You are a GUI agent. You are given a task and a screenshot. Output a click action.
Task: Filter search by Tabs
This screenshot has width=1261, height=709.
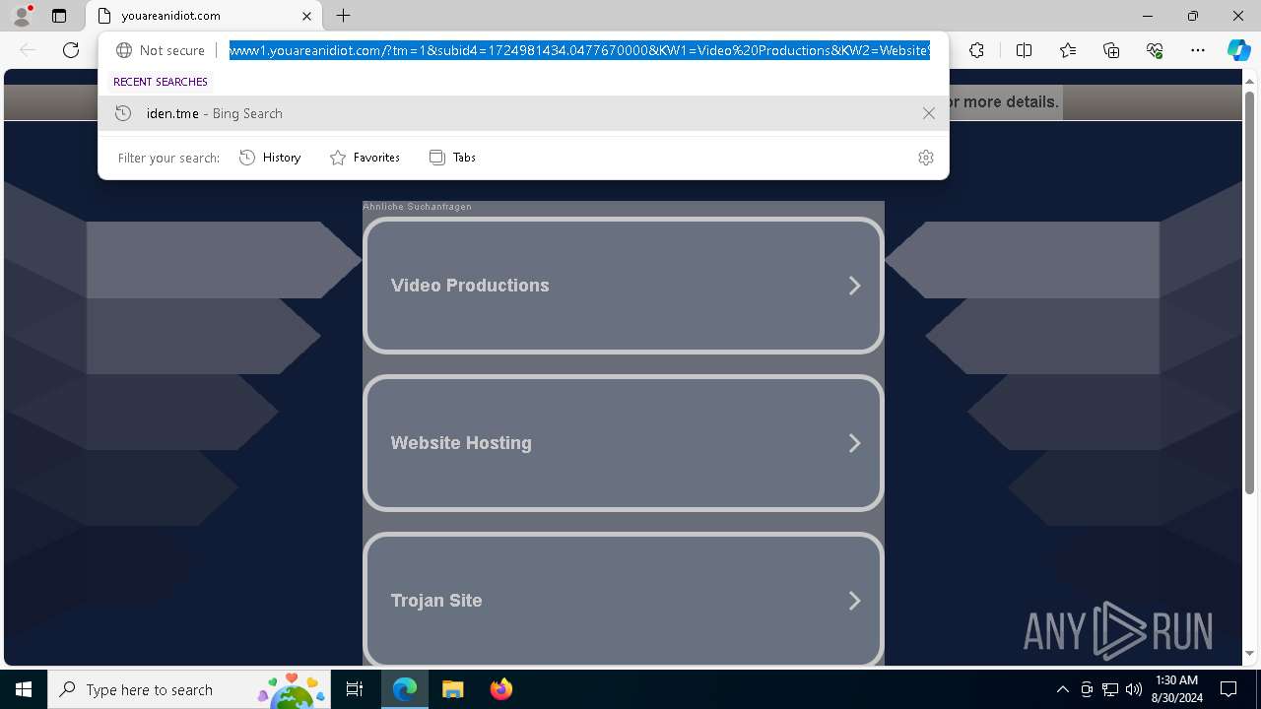pyautogui.click(x=452, y=158)
